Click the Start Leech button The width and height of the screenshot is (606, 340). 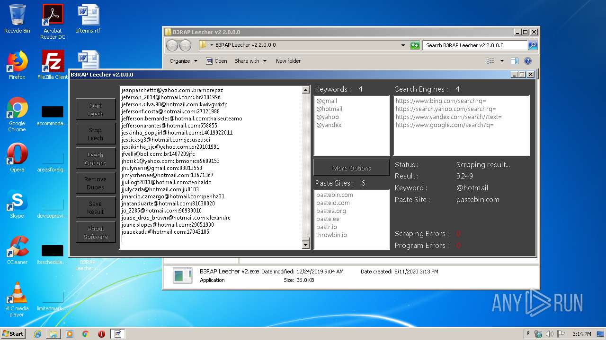[x=96, y=110]
